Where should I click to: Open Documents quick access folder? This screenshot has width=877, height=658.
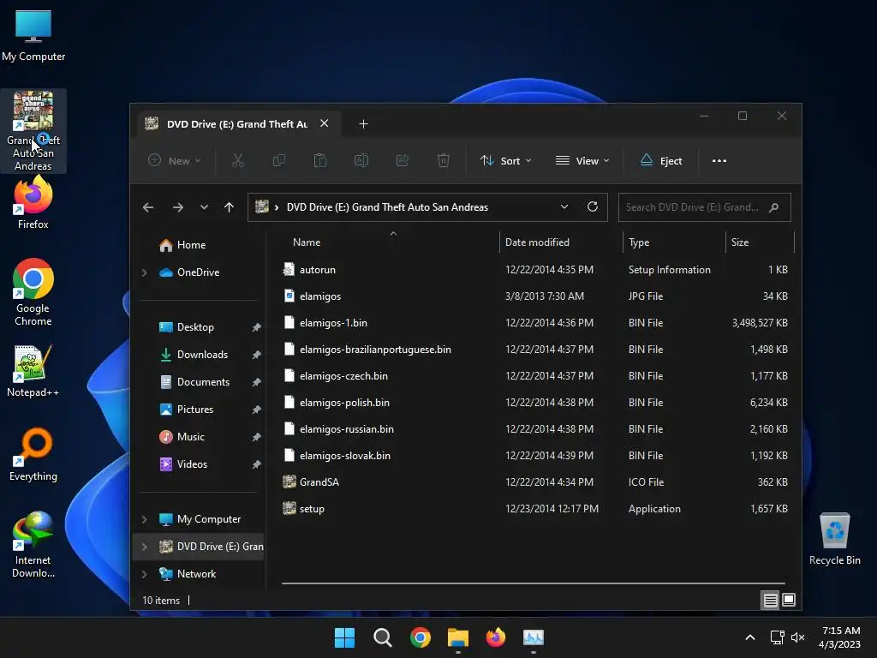coord(194,382)
